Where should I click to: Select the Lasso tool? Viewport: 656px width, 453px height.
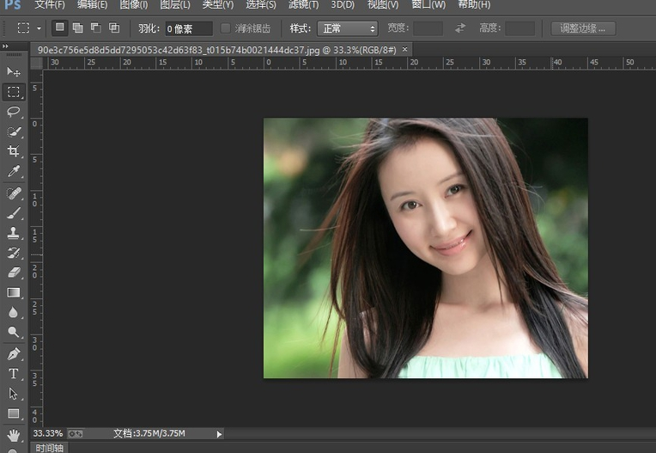(14, 112)
